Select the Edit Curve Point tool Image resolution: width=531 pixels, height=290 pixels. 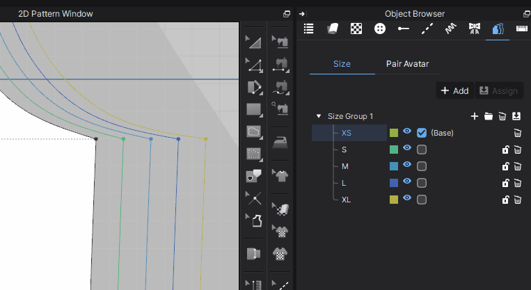pos(253,65)
